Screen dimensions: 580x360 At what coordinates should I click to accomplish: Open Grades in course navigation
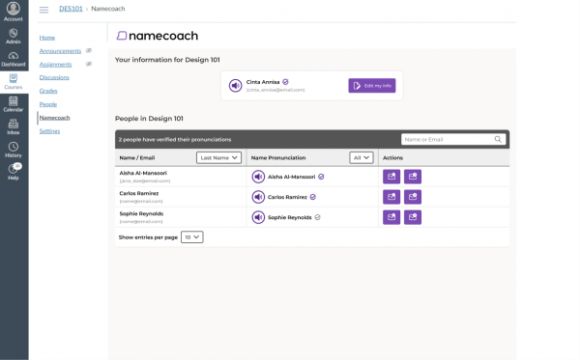click(x=48, y=91)
